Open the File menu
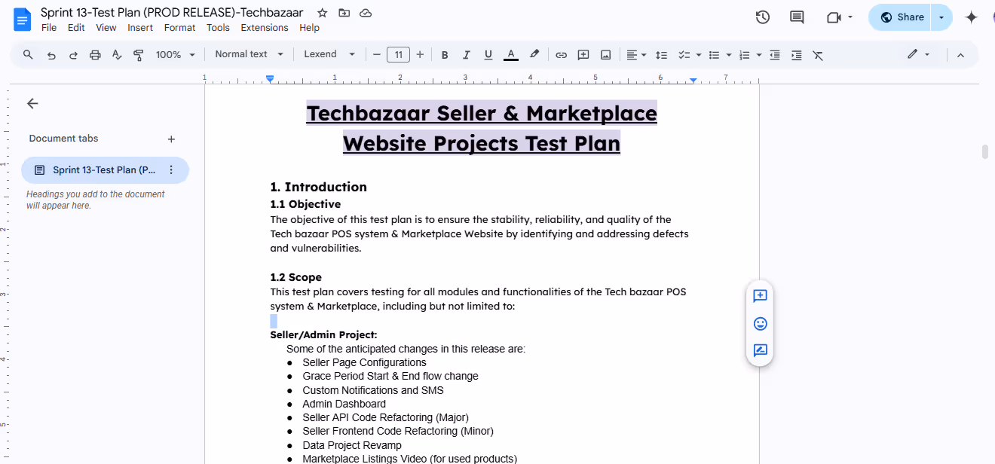The height and width of the screenshot is (464, 995). (x=49, y=28)
